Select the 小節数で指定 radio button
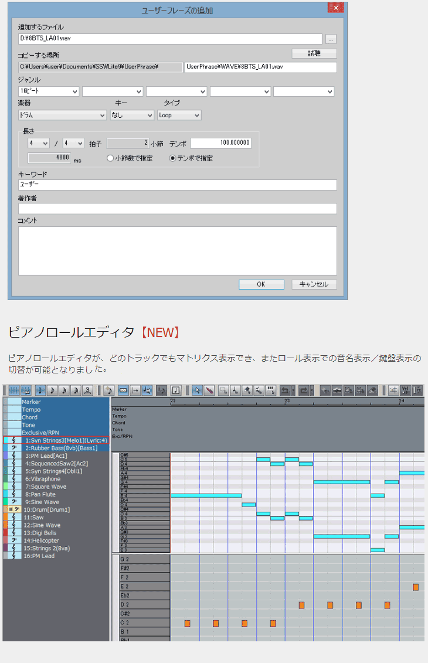This screenshot has height=663, width=428. [110, 158]
